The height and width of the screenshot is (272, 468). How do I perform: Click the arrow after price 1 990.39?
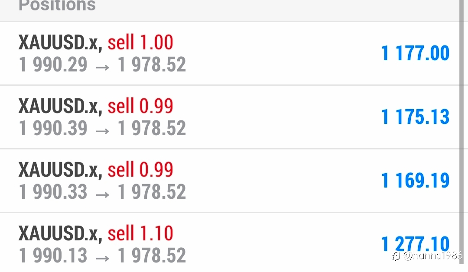point(102,131)
